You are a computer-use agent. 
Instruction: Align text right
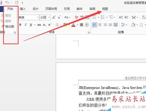pos(105,25)
